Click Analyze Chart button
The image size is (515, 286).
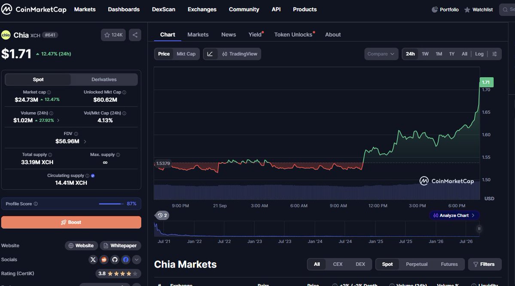pyautogui.click(x=454, y=216)
